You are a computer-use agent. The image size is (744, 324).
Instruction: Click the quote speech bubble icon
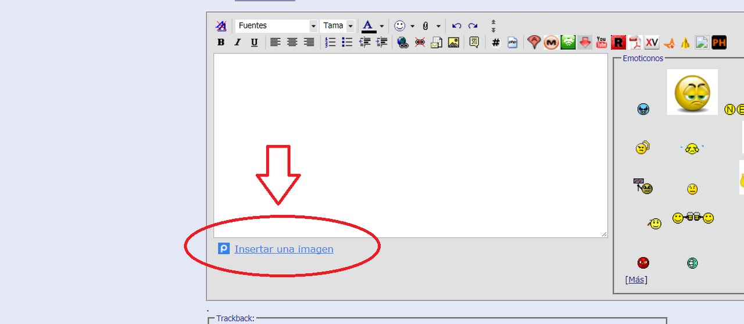click(474, 42)
